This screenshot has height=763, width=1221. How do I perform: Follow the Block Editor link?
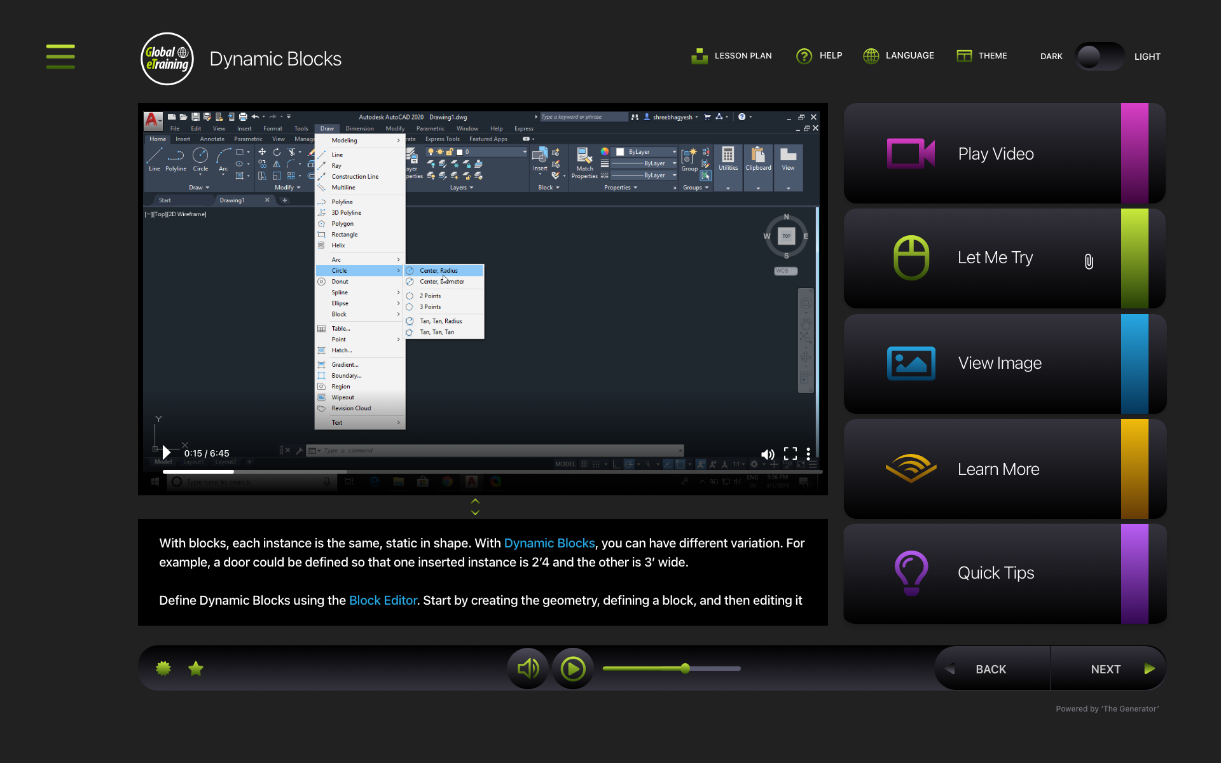[383, 600]
